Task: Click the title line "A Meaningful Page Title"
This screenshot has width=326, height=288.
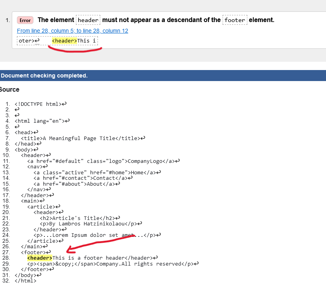Action: click(x=81, y=138)
